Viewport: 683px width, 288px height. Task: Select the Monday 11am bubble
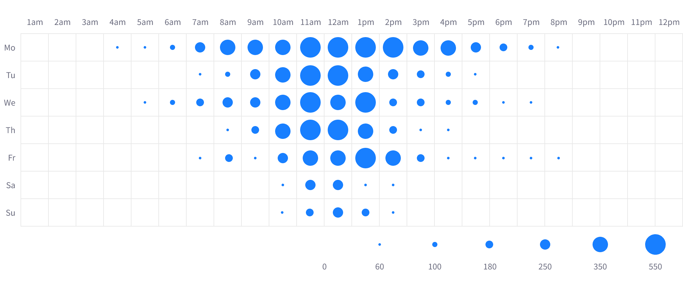(310, 47)
